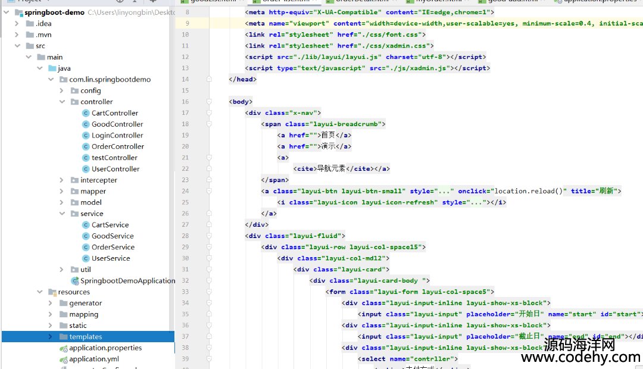The width and height of the screenshot is (643, 369).
Task: Click the static folder icon
Action: pyautogui.click(x=63, y=326)
